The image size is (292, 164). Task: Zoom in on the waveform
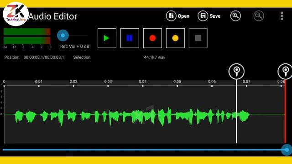[235, 16]
